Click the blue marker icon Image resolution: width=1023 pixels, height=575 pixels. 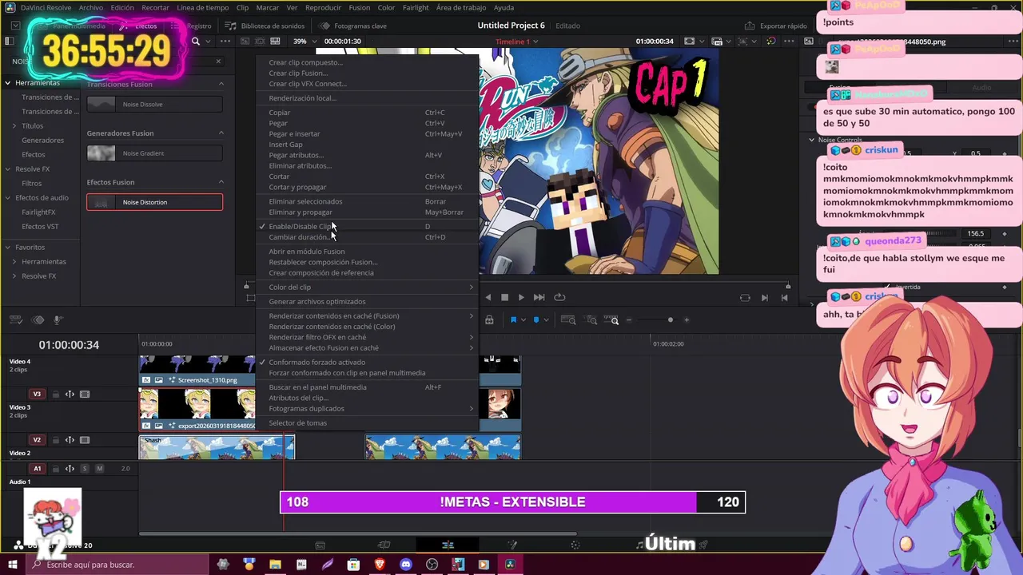tap(536, 320)
